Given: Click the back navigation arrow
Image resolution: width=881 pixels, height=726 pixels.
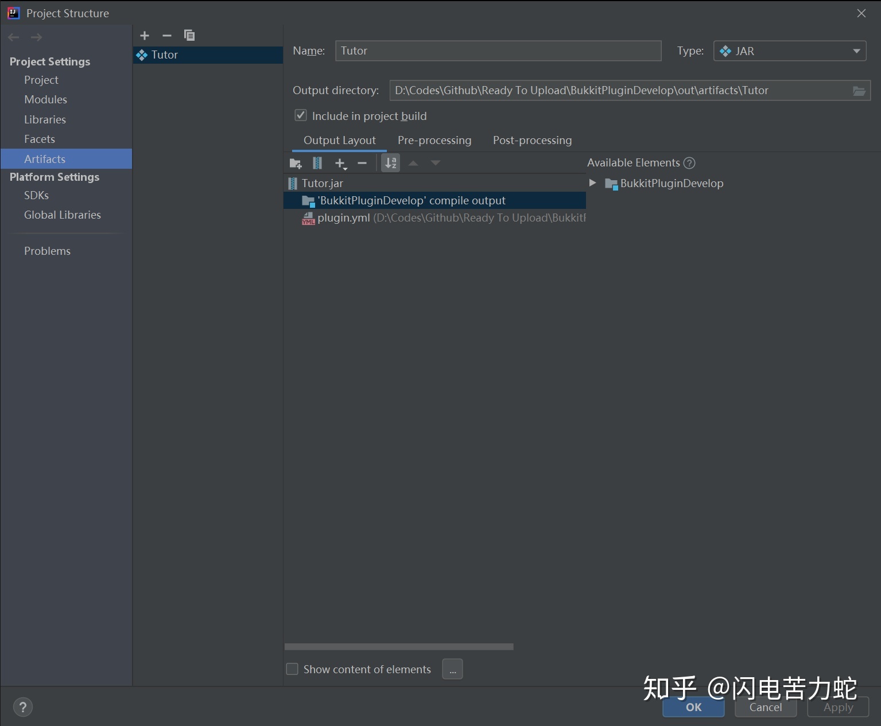Looking at the screenshot, I should coord(14,37).
